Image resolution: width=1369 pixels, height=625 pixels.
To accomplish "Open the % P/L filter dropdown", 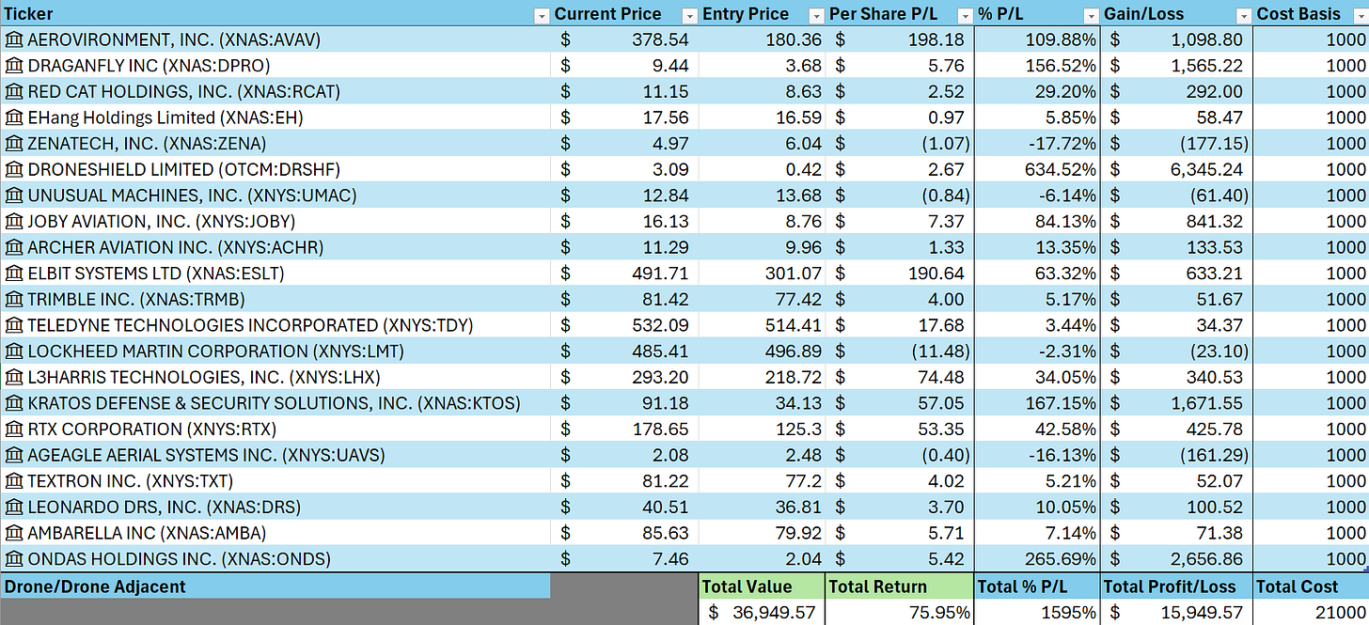I will 1091,15.
